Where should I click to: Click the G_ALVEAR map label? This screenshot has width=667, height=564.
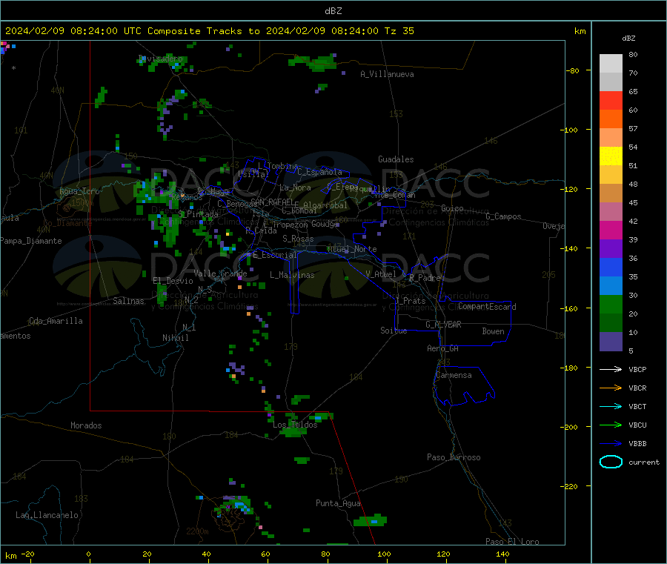(444, 325)
